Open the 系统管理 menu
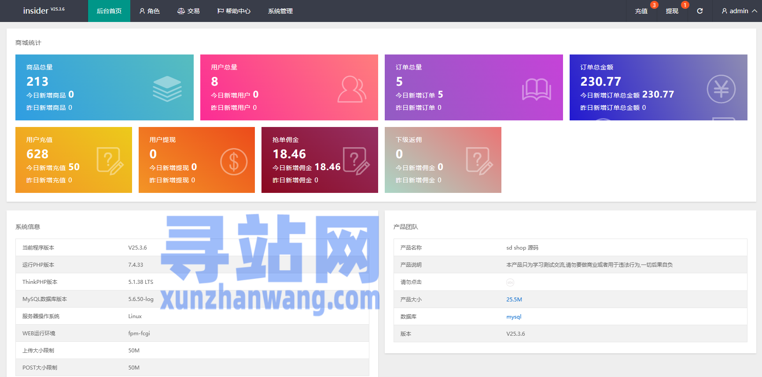Viewport: 762px width, 377px height. pos(280,11)
